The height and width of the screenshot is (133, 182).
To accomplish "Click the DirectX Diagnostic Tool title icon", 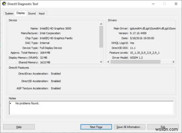I will click(4, 4).
